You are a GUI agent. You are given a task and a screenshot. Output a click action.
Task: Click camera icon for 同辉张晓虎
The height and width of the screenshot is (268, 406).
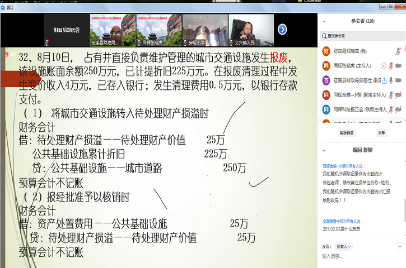[399, 65]
